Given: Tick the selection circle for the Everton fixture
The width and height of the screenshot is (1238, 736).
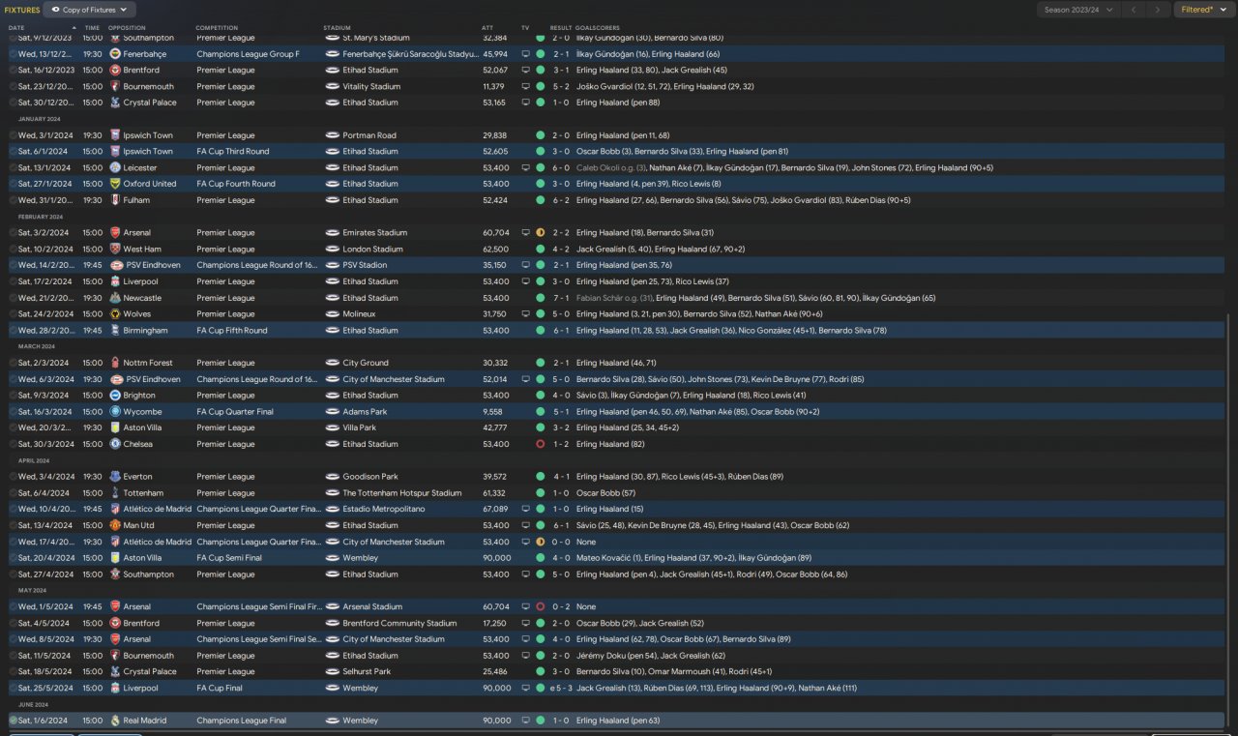Looking at the screenshot, I should tap(13, 477).
